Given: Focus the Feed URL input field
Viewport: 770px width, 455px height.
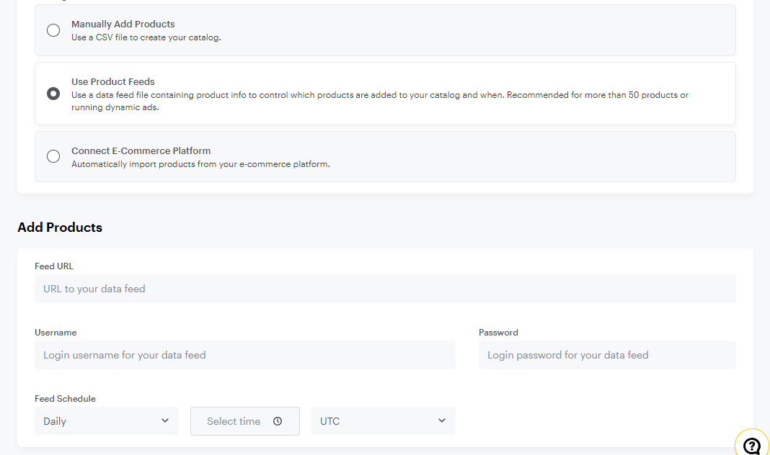Looking at the screenshot, I should (x=385, y=289).
